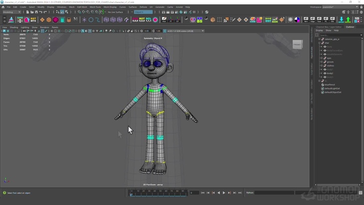Open the Modeling menu set dropdown
The width and height of the screenshot is (364, 205).
click(11, 12)
